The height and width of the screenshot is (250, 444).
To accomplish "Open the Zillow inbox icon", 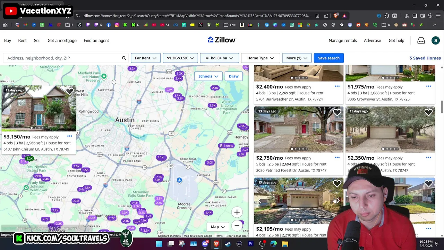I will [421, 41].
